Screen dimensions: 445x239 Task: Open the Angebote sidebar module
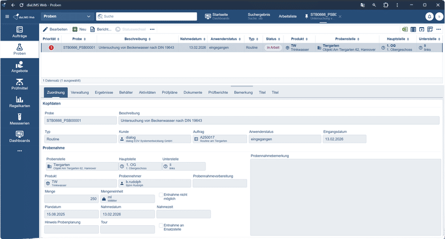coord(19,66)
